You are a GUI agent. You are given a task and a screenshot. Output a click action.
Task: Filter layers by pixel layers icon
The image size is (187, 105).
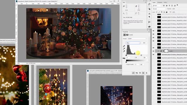[x=164, y=6]
